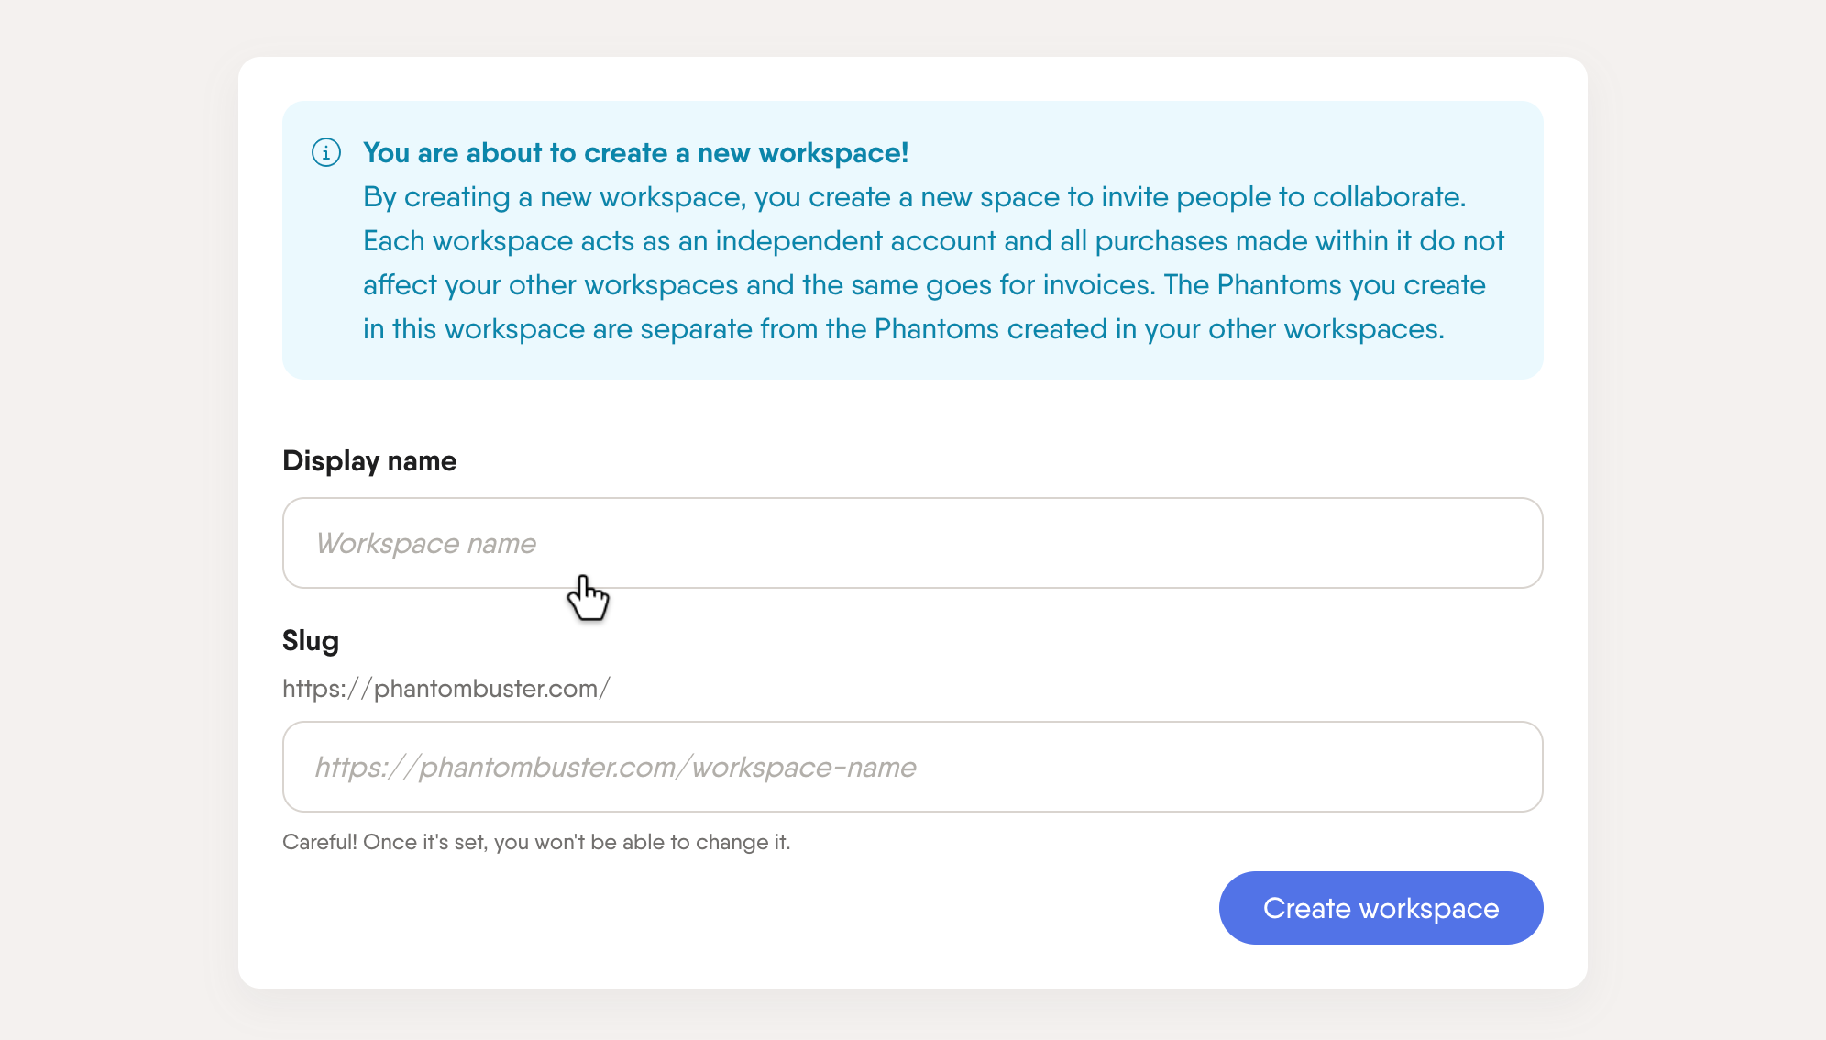
Task: Click the "You are about to create" heading
Action: 635,153
